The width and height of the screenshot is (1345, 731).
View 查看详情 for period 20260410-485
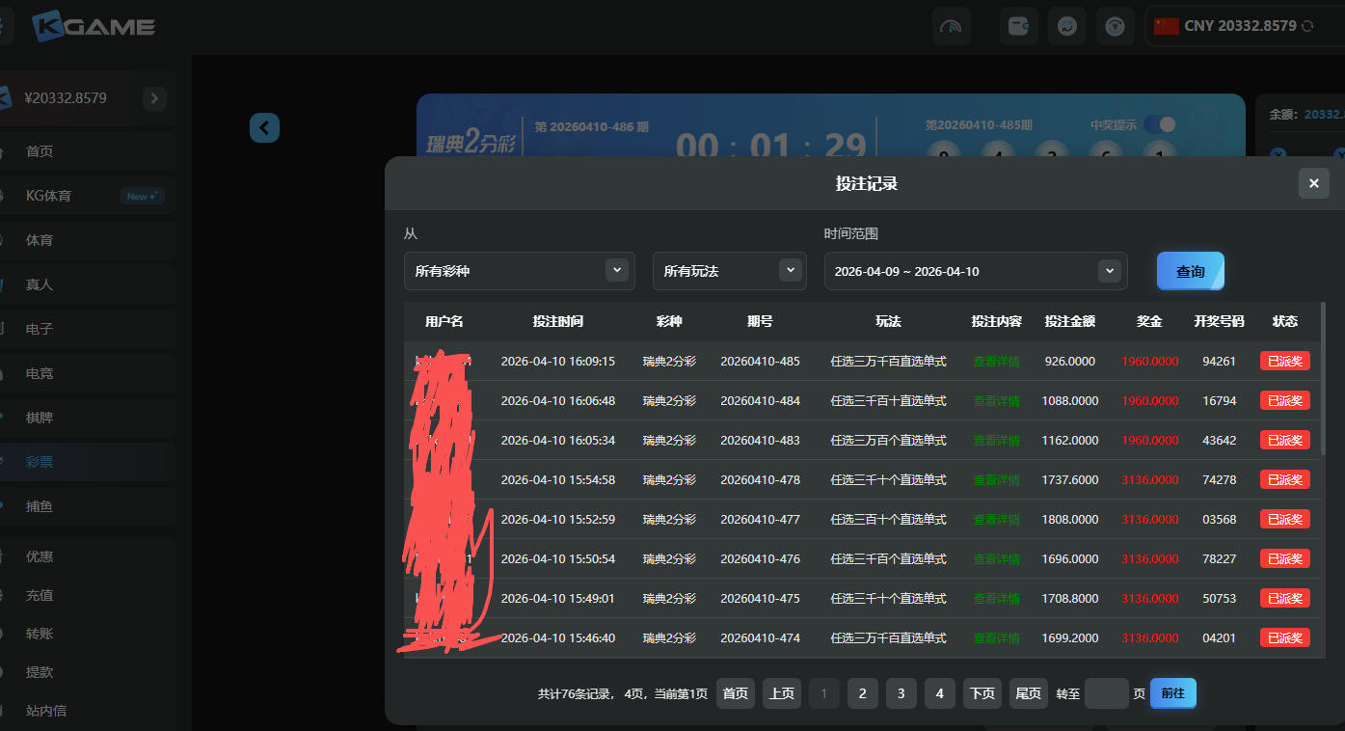point(996,362)
